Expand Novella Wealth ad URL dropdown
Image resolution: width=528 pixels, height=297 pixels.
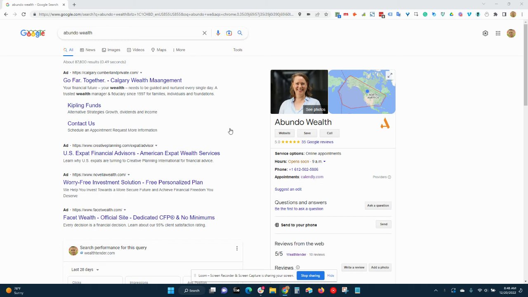pos(129,175)
